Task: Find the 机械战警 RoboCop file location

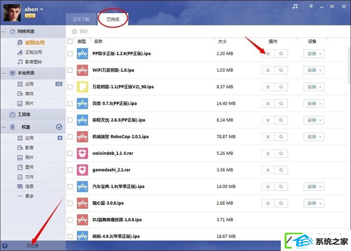Action: (x=281, y=137)
